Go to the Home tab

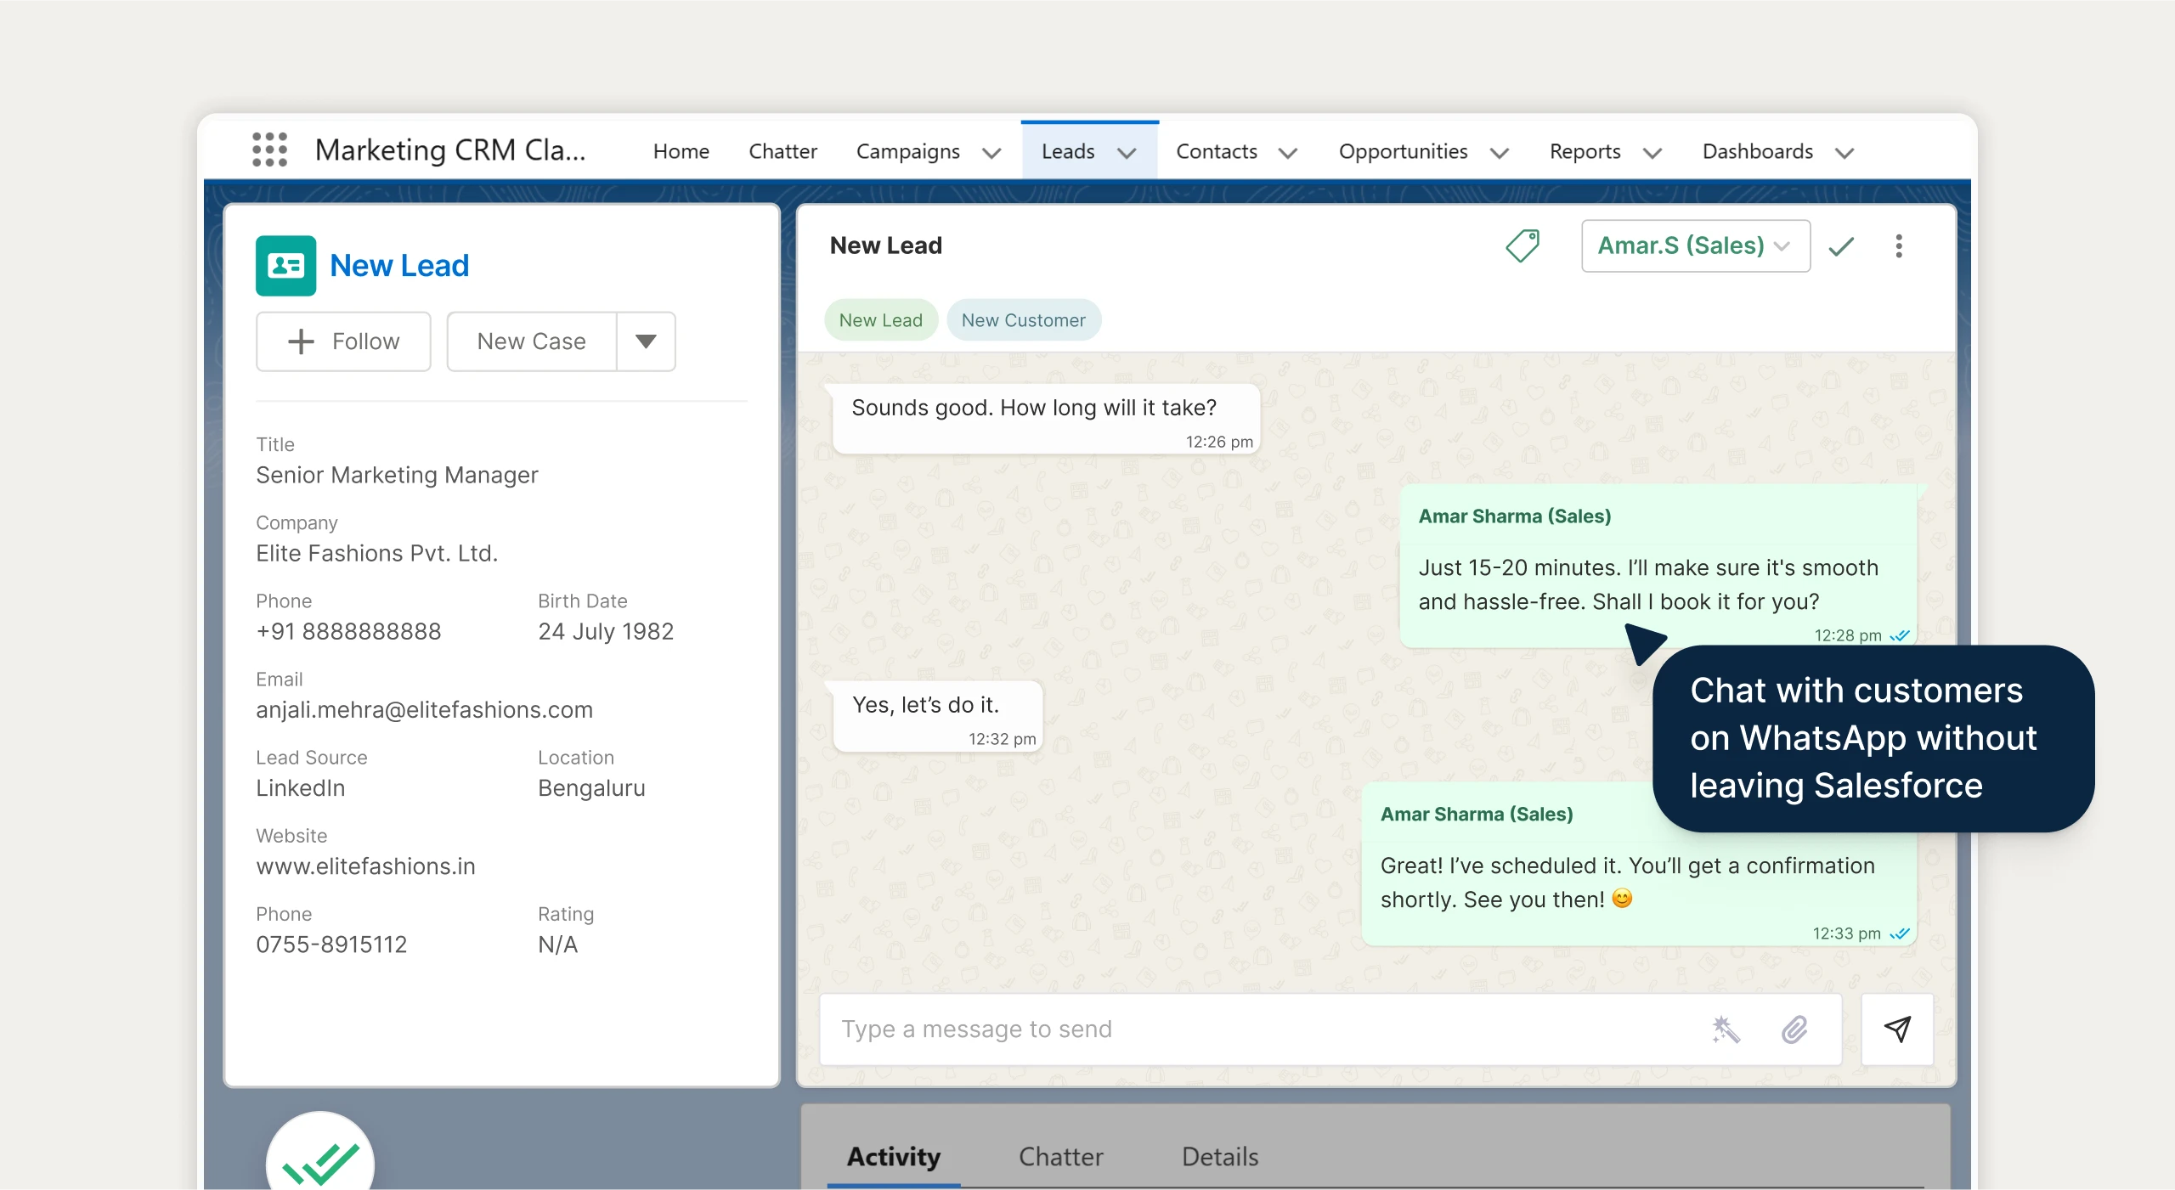(681, 151)
